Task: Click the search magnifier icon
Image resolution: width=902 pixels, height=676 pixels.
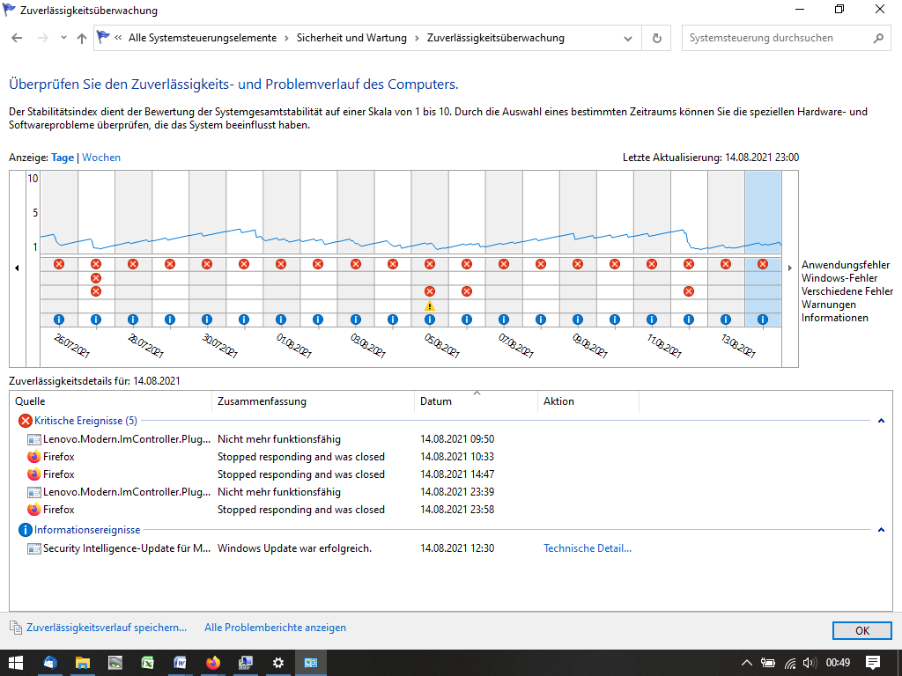Action: click(877, 39)
